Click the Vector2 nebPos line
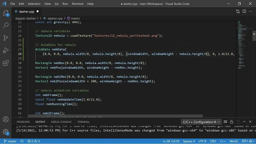This screenshot has width=256, height=144. tap(88, 68)
